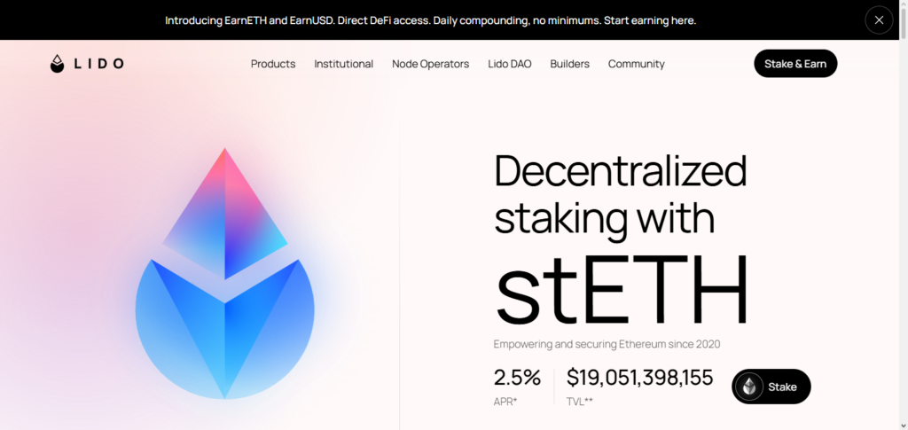Screen dimensions: 908x430
Task: Close the EarnETH announcement banner
Action: (879, 20)
